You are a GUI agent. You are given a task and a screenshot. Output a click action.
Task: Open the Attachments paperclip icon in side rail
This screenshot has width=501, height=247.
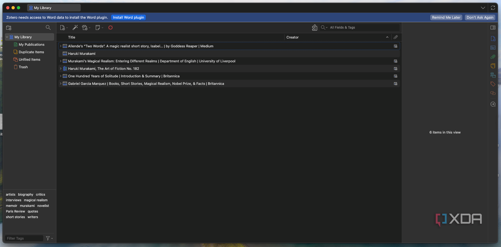[493, 57]
